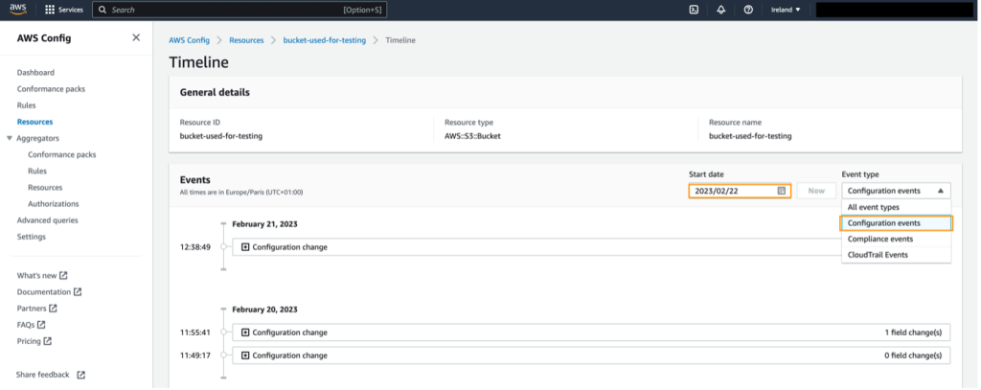Screen dimensions: 981x390
Task: Open the Ireland region dropdown
Action: (x=786, y=10)
